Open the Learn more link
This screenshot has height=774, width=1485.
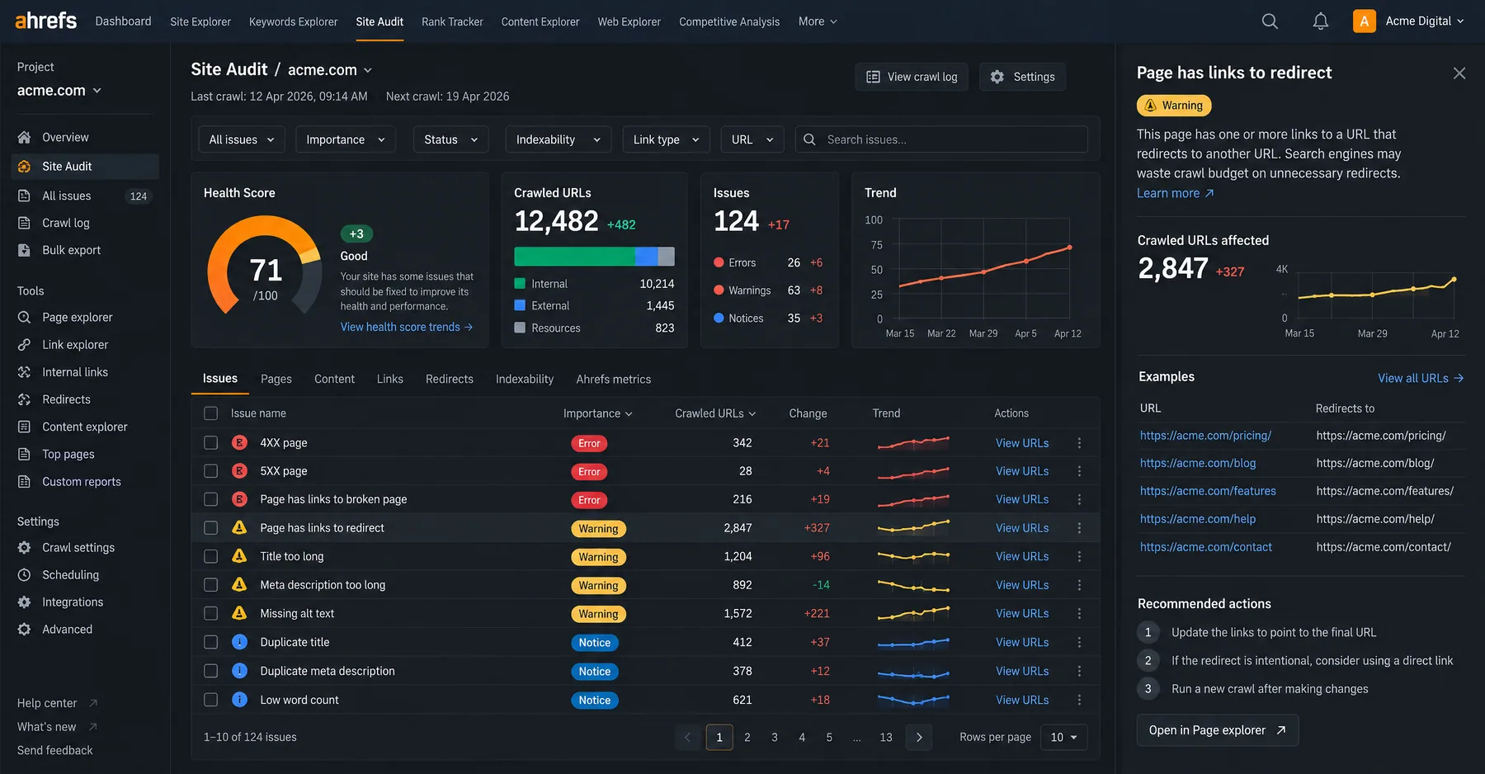point(1176,193)
